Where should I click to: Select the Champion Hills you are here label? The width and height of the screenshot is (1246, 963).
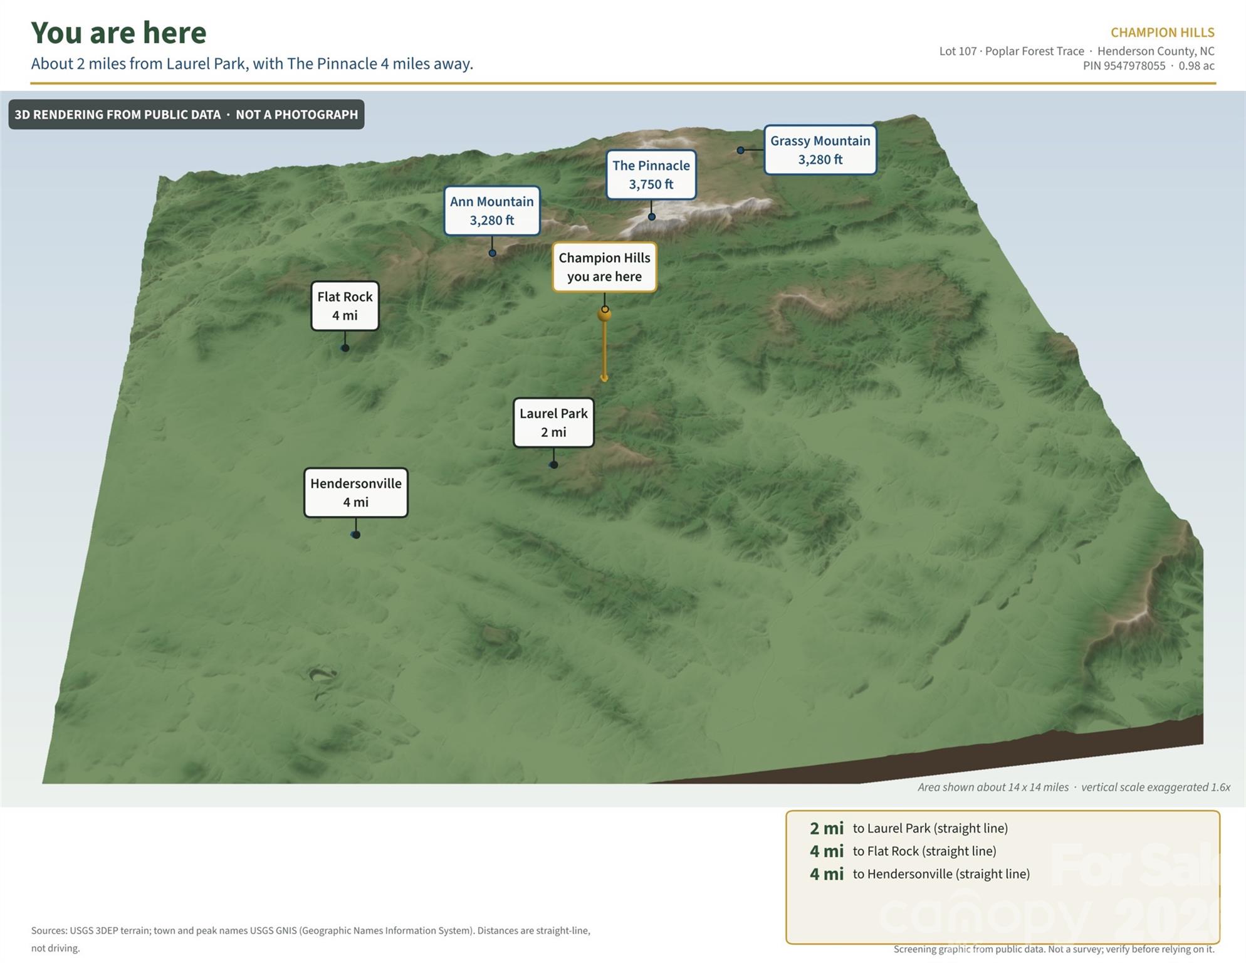click(604, 267)
